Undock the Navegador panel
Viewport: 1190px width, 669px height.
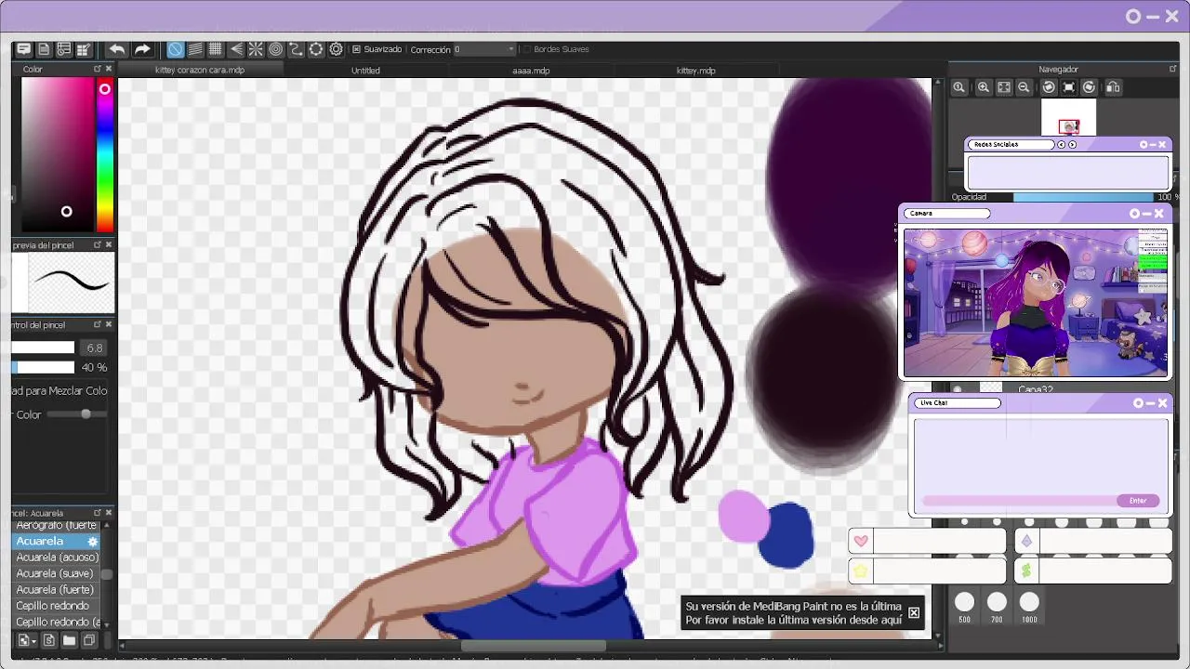(1172, 69)
